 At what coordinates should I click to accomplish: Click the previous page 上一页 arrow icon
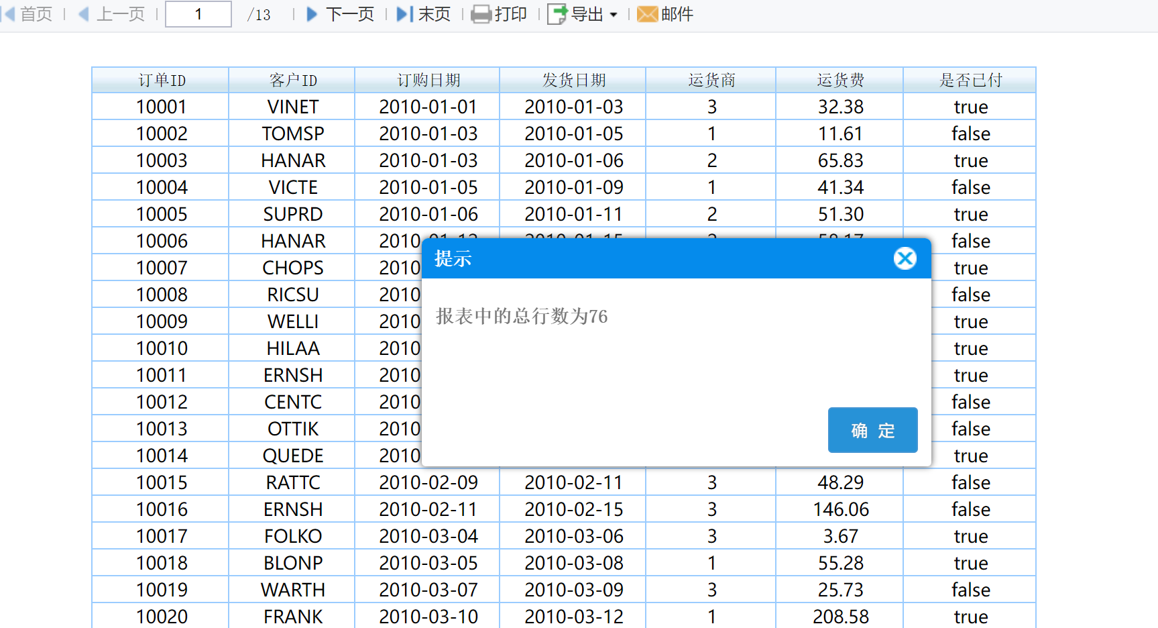[84, 14]
